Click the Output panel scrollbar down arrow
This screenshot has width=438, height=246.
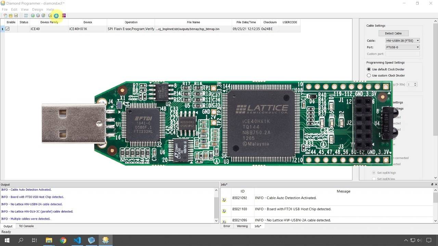tap(216, 221)
